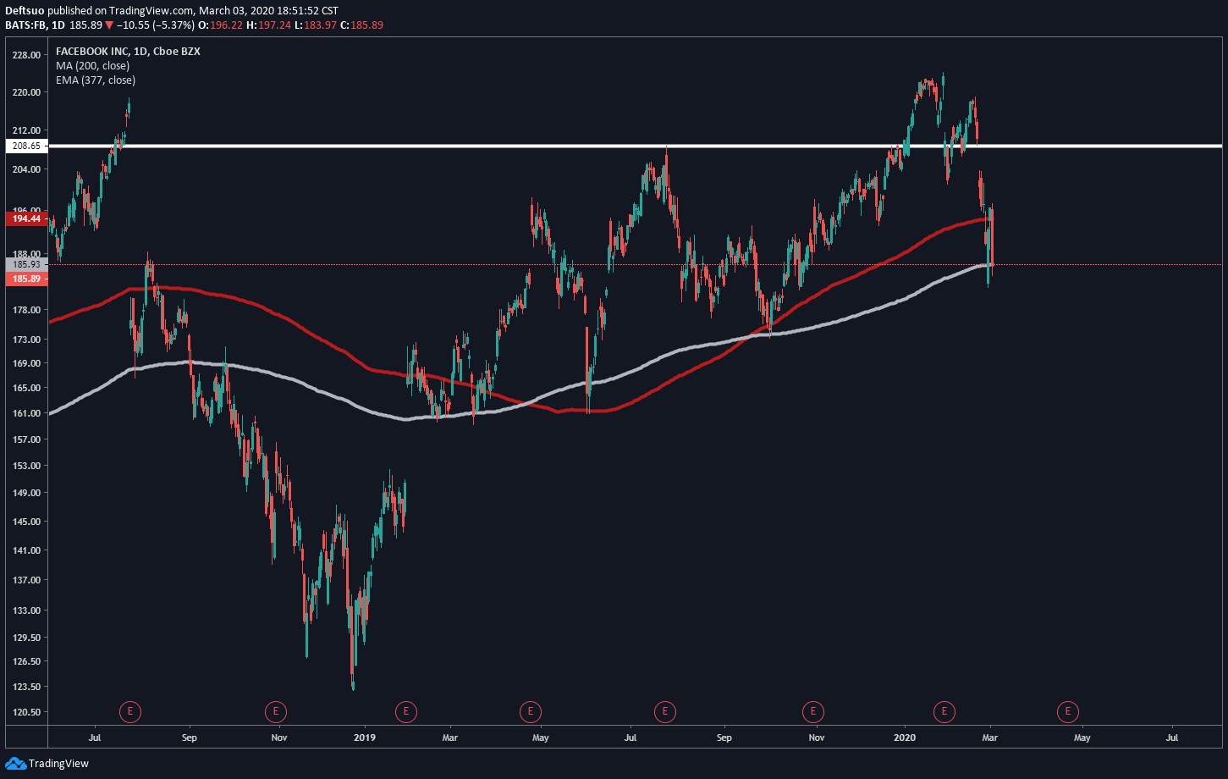Click the red down arrow next to 185.89

tap(109, 25)
